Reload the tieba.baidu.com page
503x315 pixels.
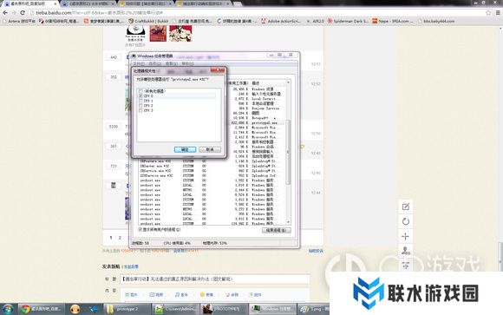coord(23,13)
